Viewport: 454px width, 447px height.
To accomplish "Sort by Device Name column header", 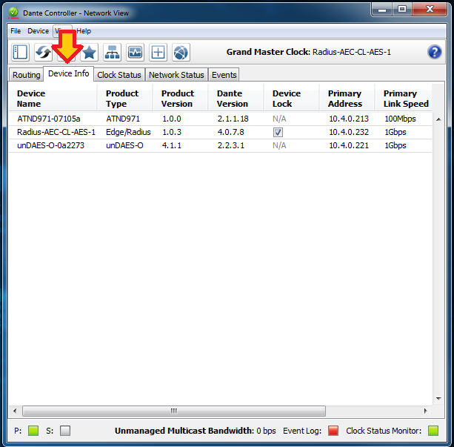I will pos(53,99).
